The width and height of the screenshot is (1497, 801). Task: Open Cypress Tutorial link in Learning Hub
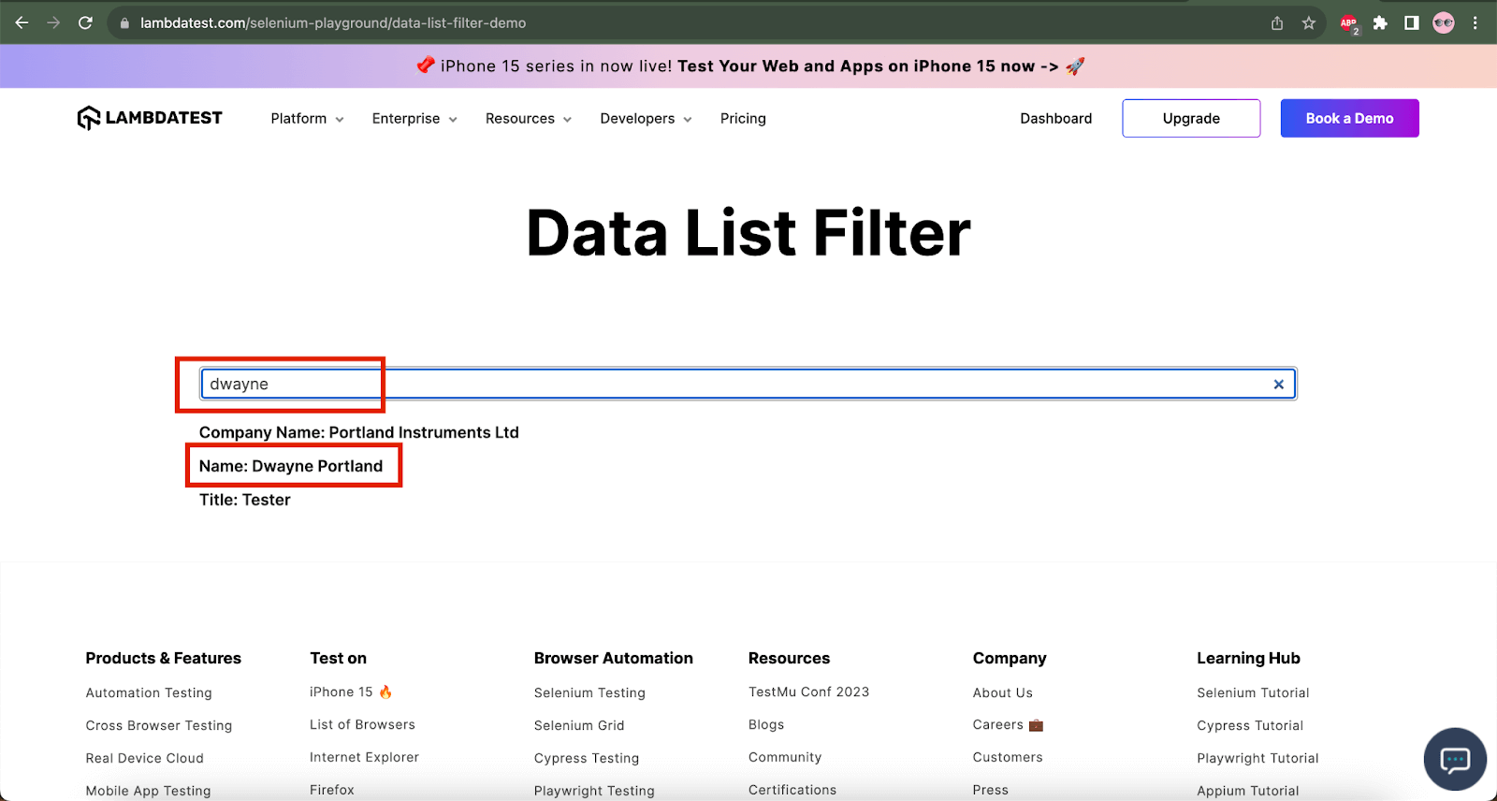(x=1250, y=726)
